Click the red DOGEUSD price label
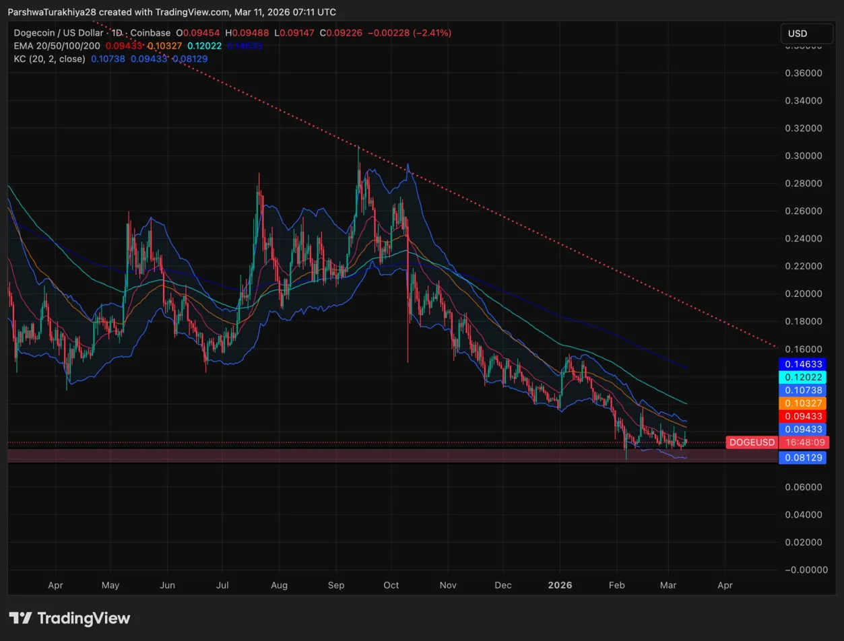The height and width of the screenshot is (641, 844). [752, 442]
